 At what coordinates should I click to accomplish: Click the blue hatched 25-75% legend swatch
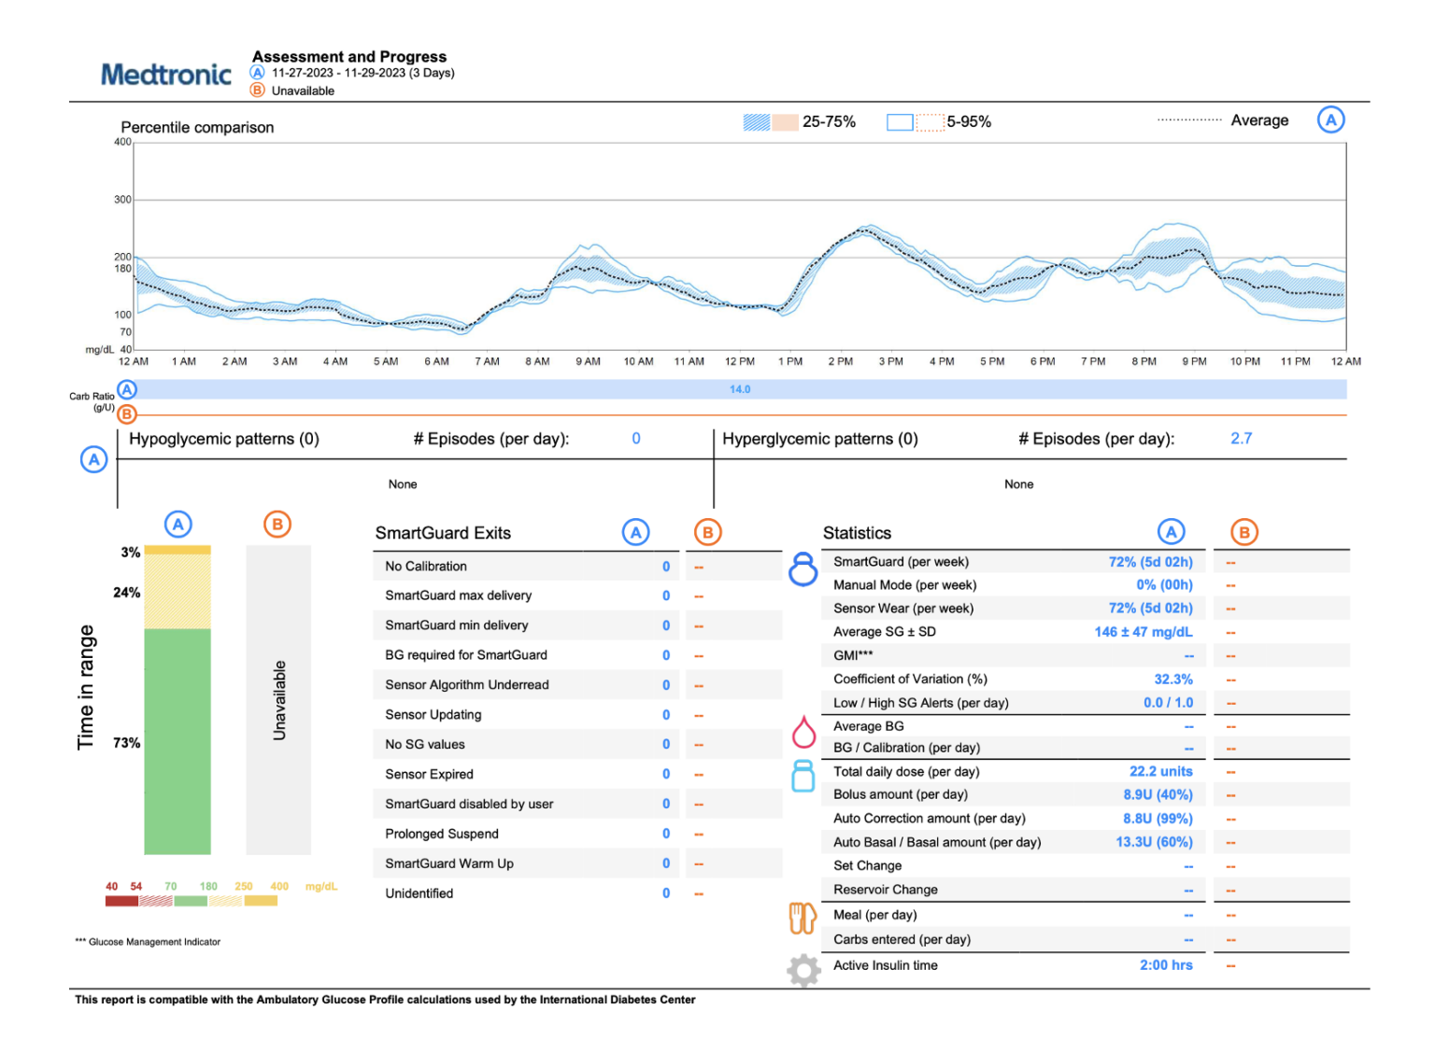click(x=757, y=122)
